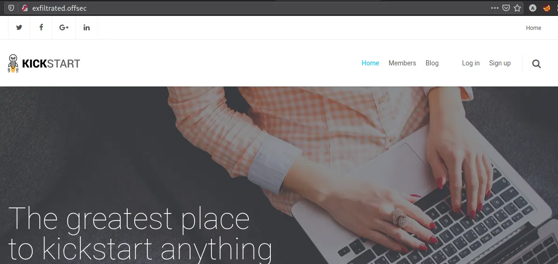
Task: Click the top-right Home breadcrumb link
Action: [x=534, y=28]
